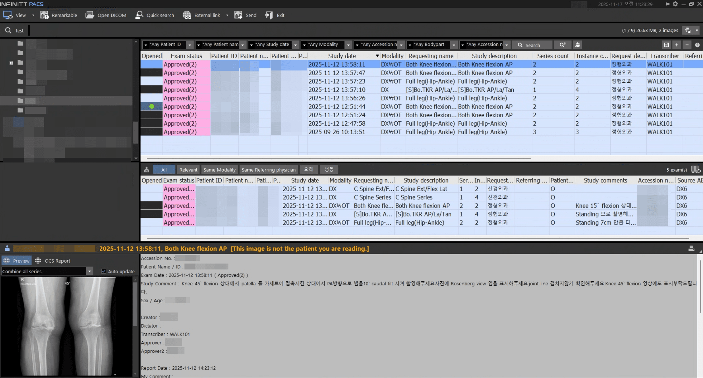Viewport: 703px width, 378px height.
Task: Open DICOM files using the toolbar icon
Action: coord(106,15)
